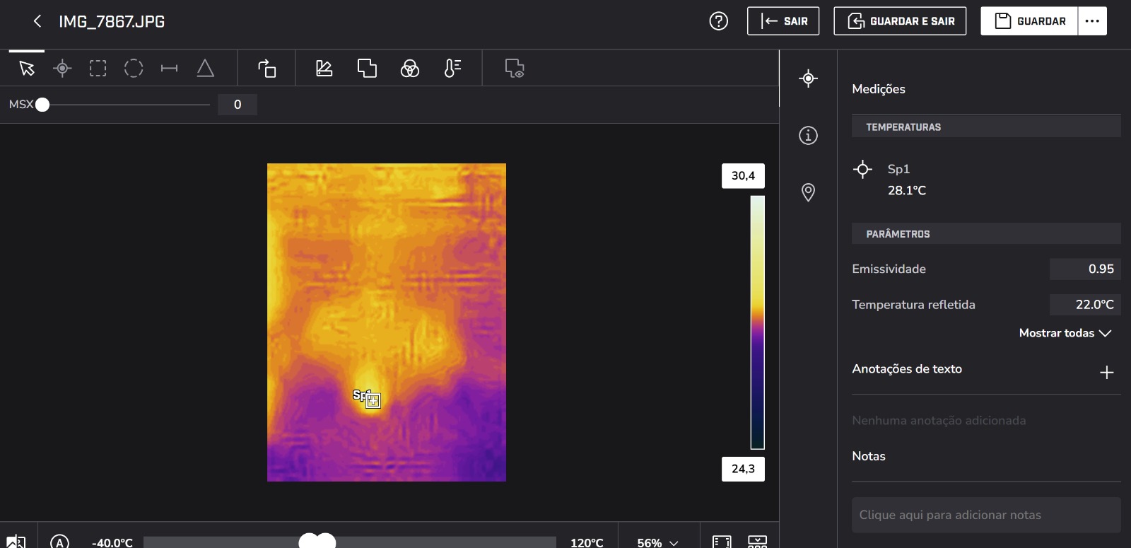Screen dimensions: 1131x548
Task: Select the arrow pointer selection tool
Action: (27, 69)
